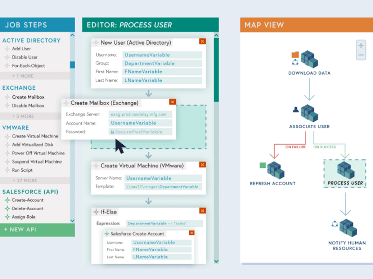373x279 pixels.
Task: Click the icon next to Run Script
Action: (7, 170)
